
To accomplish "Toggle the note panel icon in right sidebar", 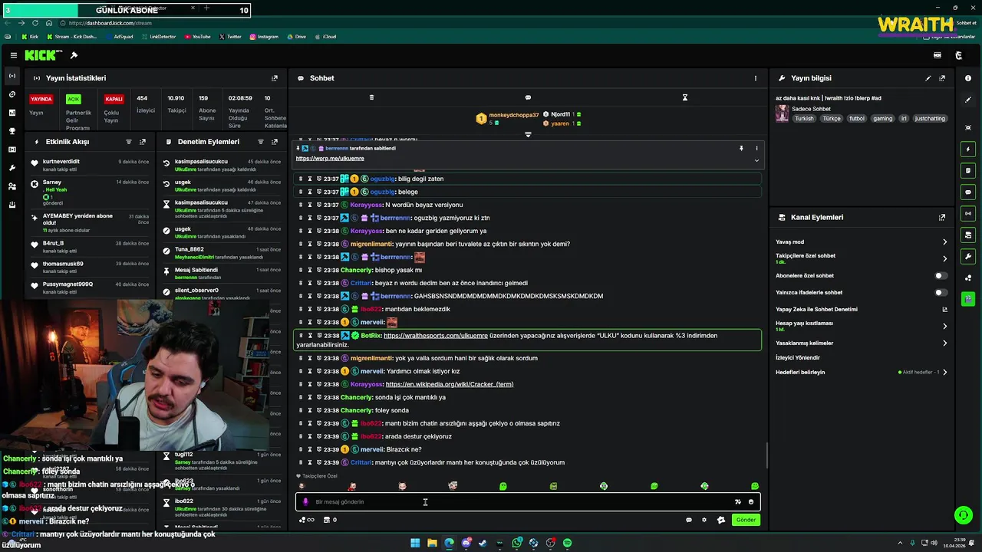I will [x=968, y=170].
